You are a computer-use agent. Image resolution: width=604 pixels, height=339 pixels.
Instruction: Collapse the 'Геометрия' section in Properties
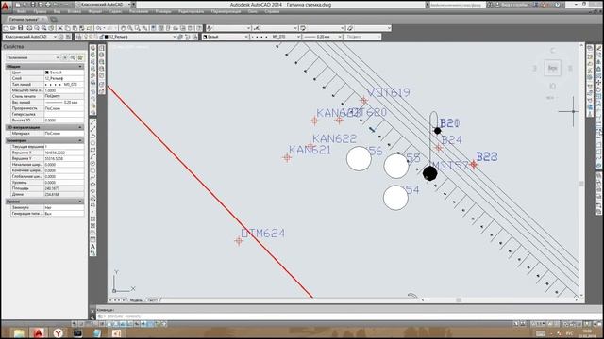[80, 140]
